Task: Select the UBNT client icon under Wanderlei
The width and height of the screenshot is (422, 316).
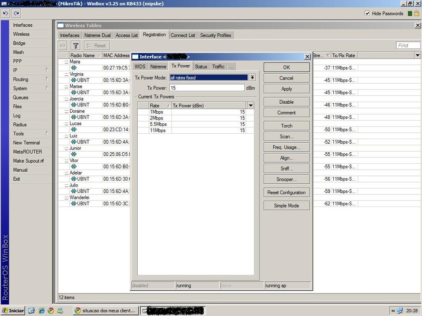Action: (x=73, y=204)
